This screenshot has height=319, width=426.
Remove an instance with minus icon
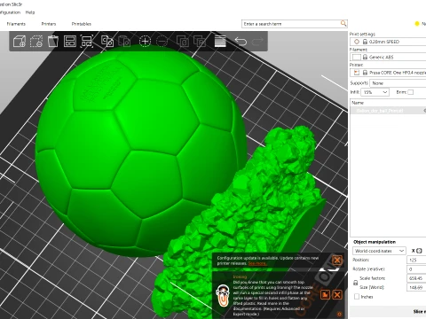[x=162, y=42]
